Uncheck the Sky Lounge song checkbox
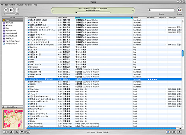The width and height of the screenshot is (186, 135). 29,67
